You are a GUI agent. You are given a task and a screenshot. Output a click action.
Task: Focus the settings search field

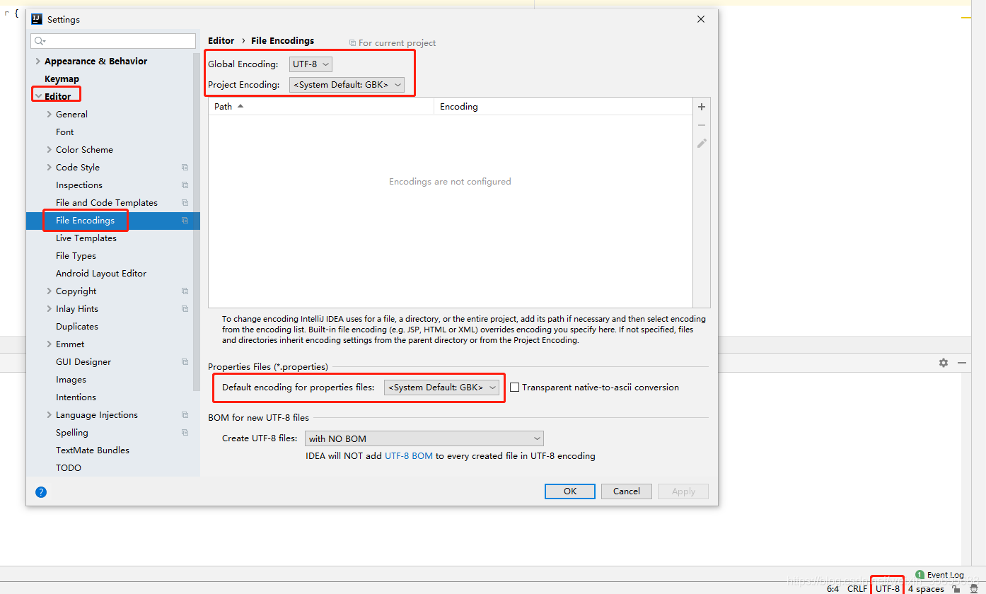point(113,41)
